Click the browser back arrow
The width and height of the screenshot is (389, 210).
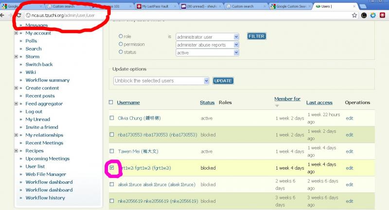point(2,15)
